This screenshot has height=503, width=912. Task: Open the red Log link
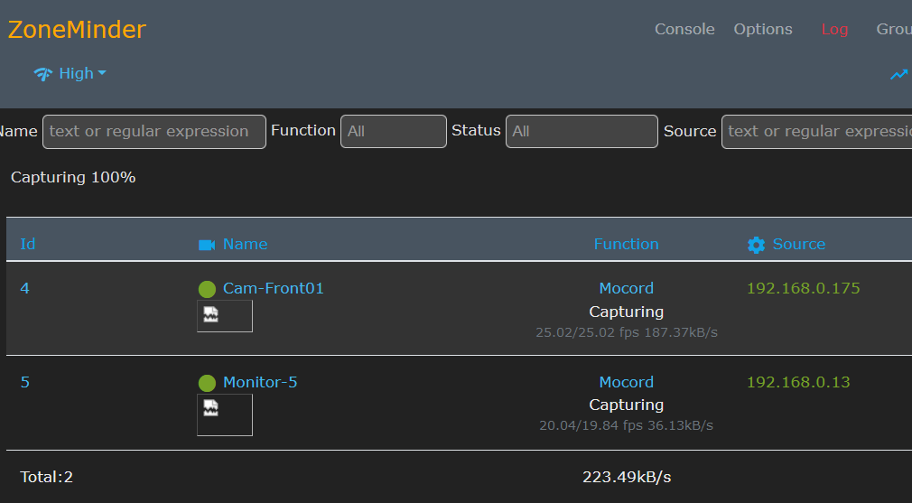[x=834, y=29]
